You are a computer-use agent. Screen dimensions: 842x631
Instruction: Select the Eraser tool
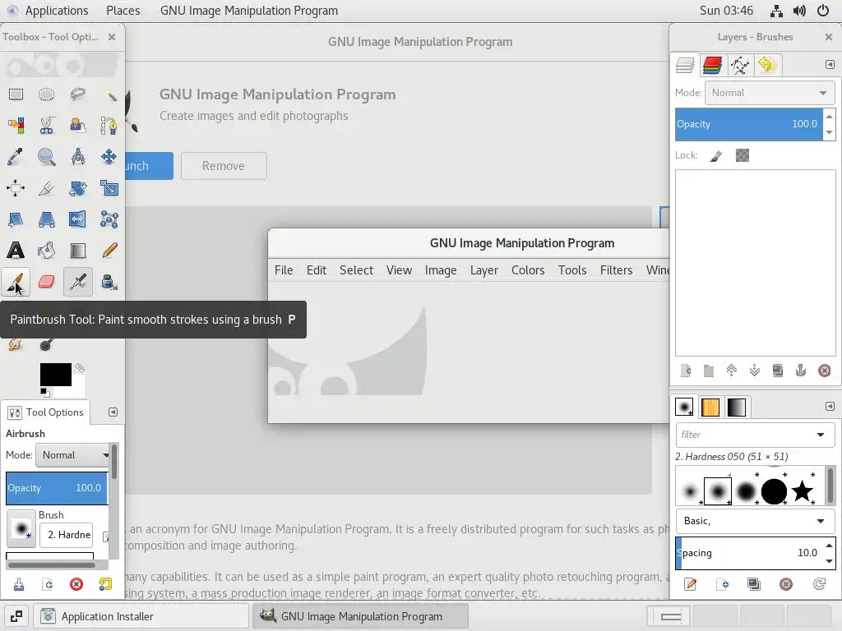(46, 282)
